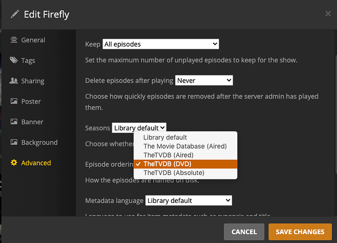Select the checked TheTVDB (DVD) option

pyautogui.click(x=186, y=164)
